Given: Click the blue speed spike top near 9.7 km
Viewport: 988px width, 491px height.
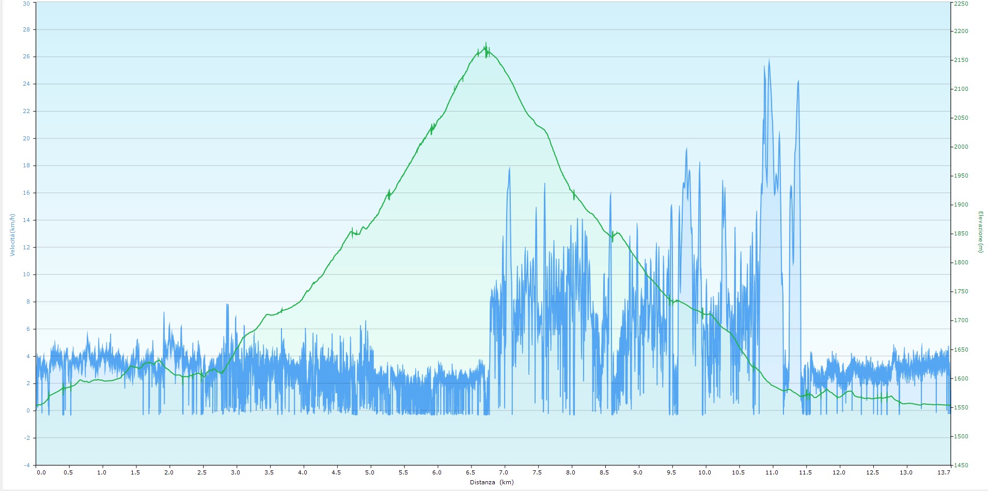Looking at the screenshot, I should tap(686, 150).
